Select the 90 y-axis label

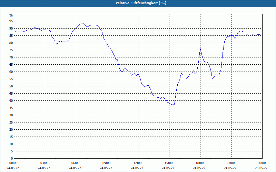(x=11, y=29)
